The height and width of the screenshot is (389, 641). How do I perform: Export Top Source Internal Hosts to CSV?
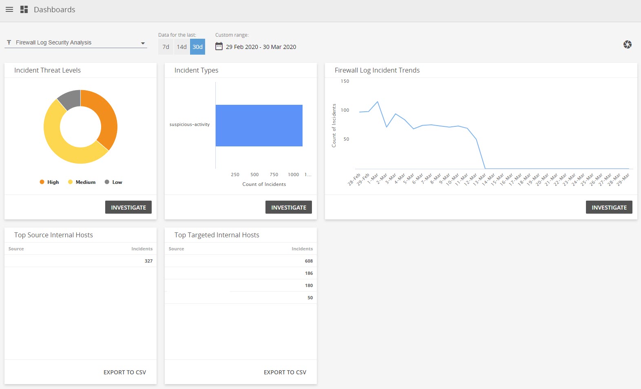[x=125, y=372]
